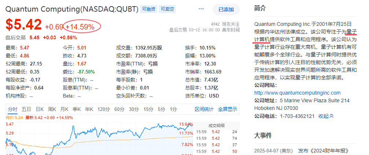The image size is (369, 155).
Task: Click the 可卖空 tag
Action: pyautogui.click(x=167, y=9)
